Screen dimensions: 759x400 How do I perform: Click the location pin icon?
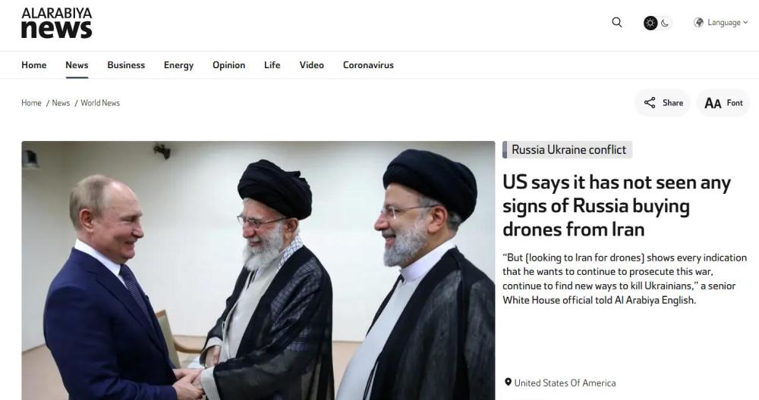point(508,382)
